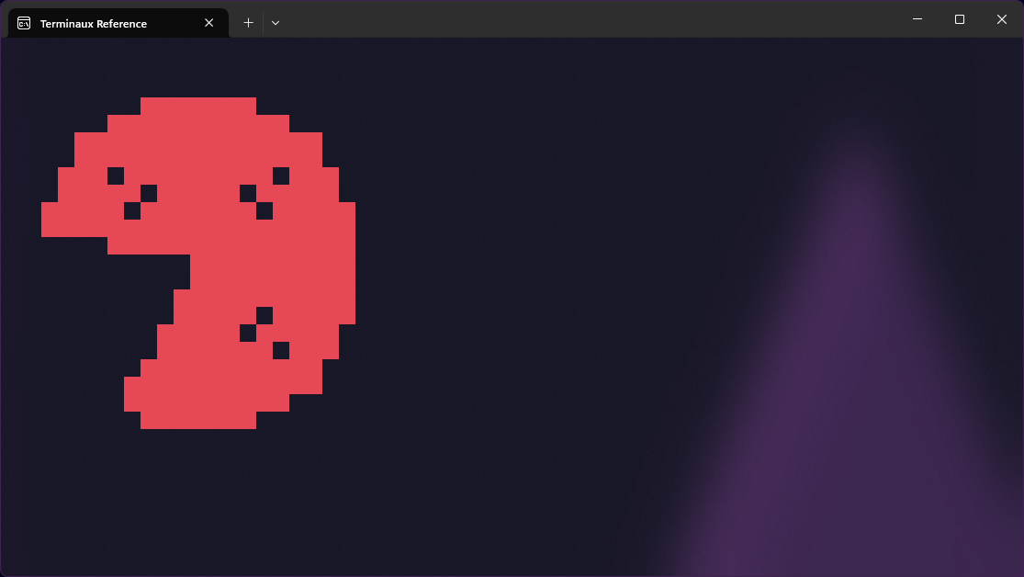The image size is (1024, 577).
Task: Select the Terminaux Reference tab title
Action: (x=94, y=24)
